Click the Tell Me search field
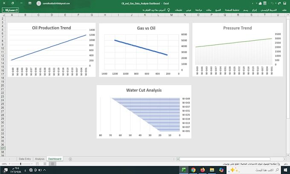 (x=154, y=10)
